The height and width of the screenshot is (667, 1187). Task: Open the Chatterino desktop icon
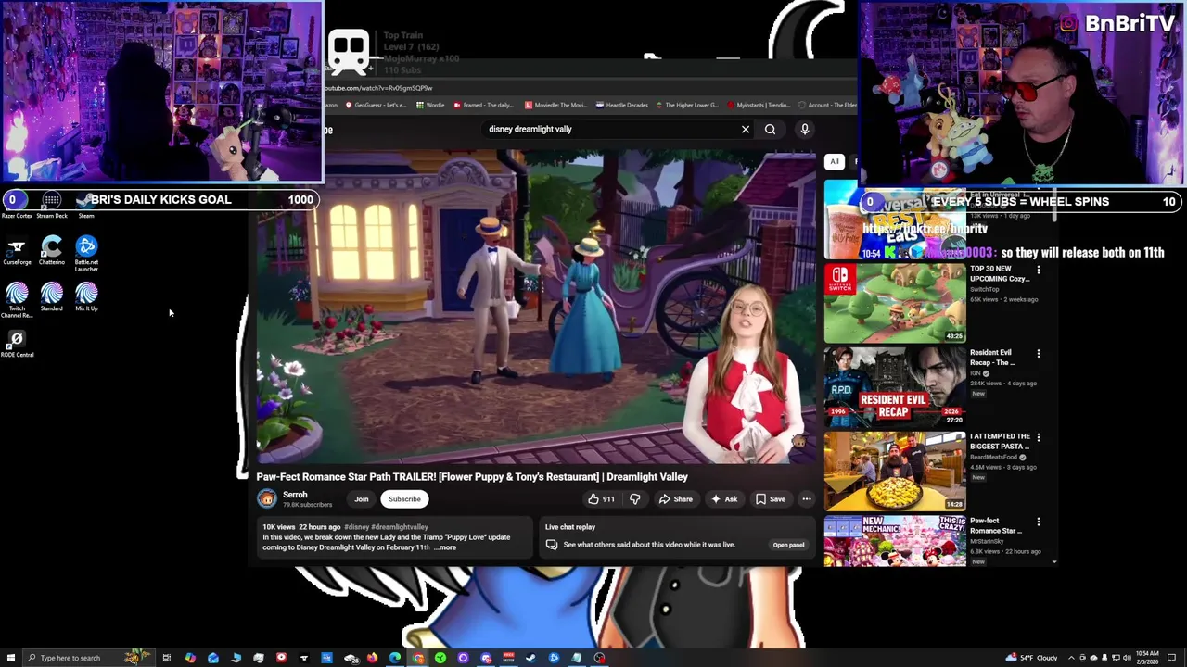(52, 251)
